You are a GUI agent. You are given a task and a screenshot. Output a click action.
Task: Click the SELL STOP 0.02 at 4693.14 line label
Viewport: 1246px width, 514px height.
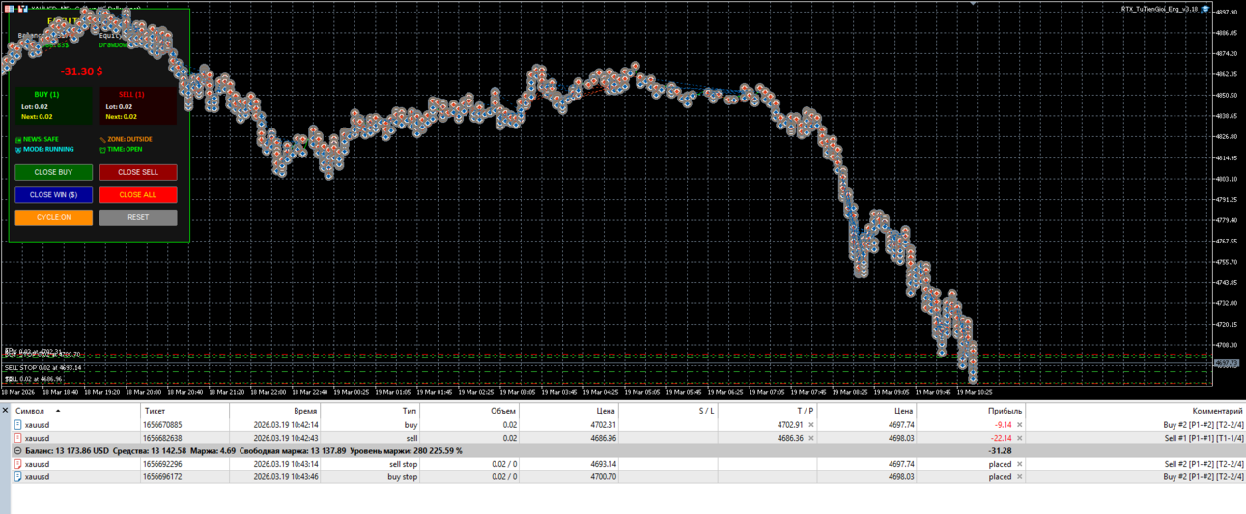(x=42, y=367)
